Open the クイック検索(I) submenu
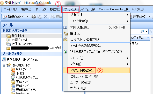 [96, 21]
